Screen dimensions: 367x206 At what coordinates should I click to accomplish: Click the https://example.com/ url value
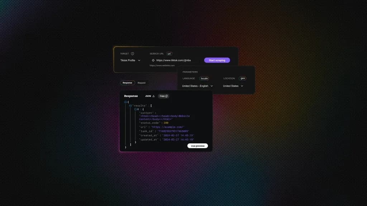[x=168, y=127]
